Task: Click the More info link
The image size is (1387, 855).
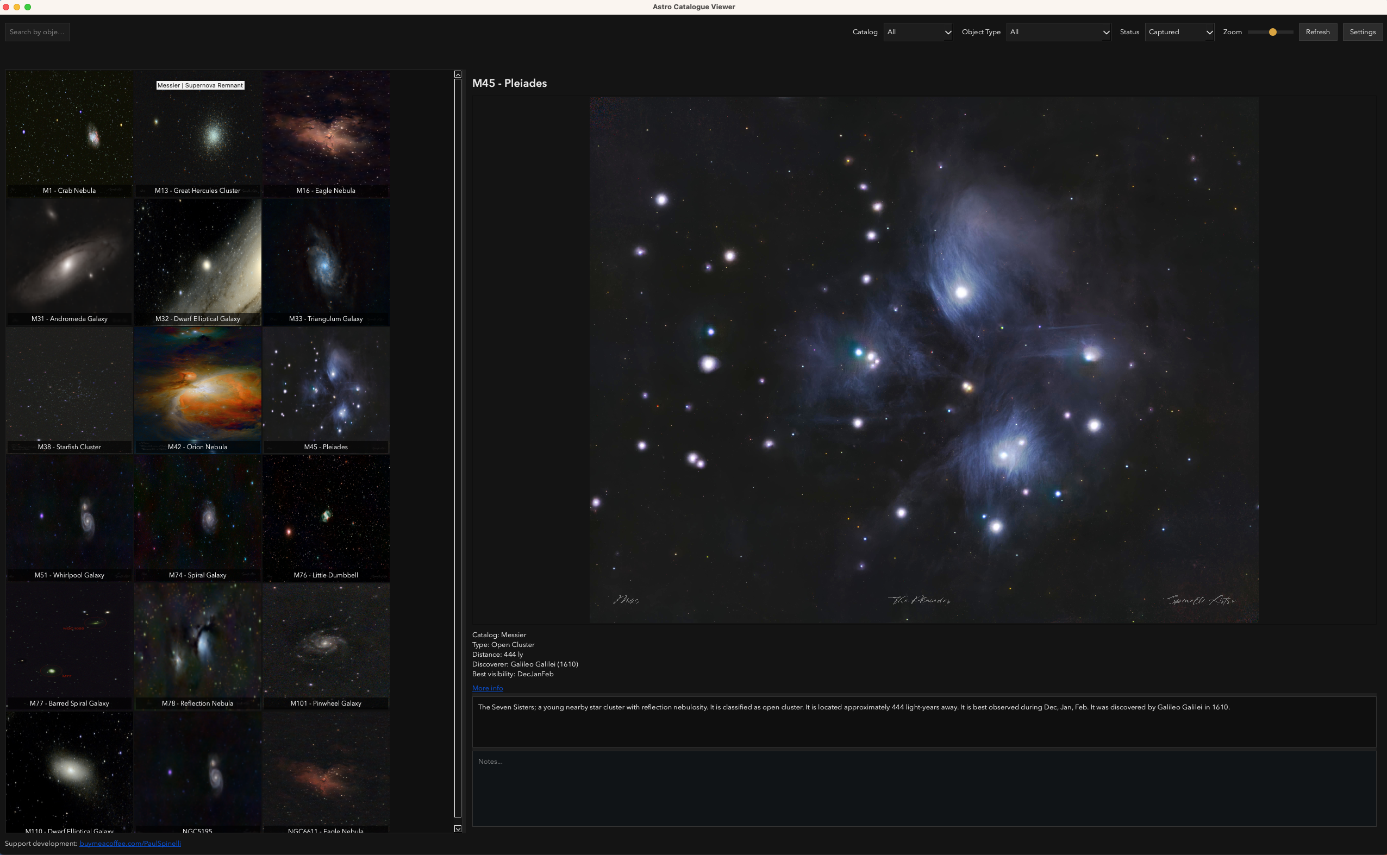Action: pos(487,688)
